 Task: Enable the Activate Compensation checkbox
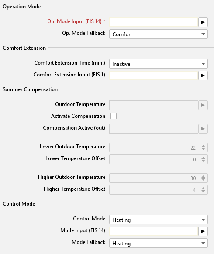pos(114,116)
